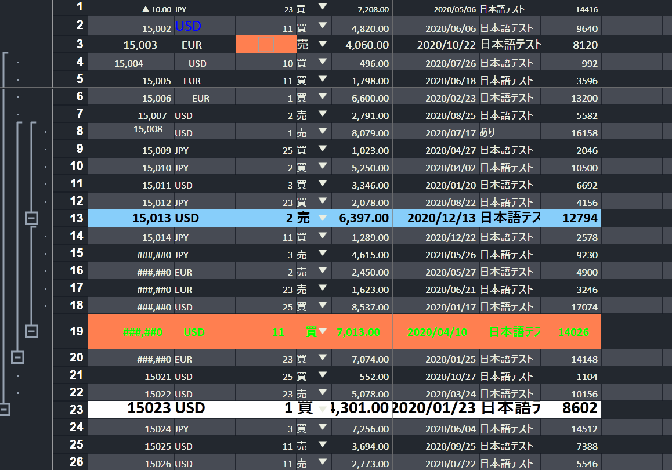Collapse the outermost group at row 23
The width and height of the screenshot is (672, 470).
[4, 410]
